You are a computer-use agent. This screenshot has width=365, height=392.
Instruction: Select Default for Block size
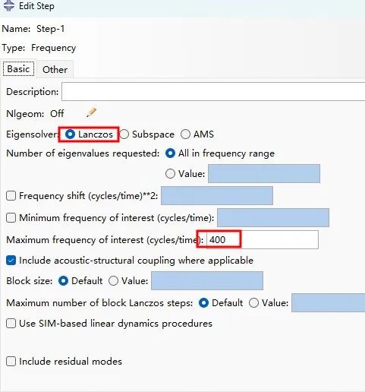point(63,281)
